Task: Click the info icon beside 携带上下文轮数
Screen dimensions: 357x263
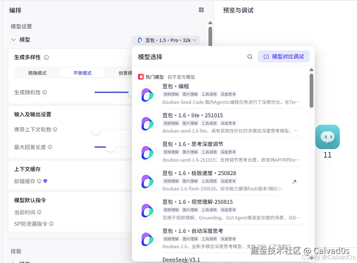Action: 55,129
